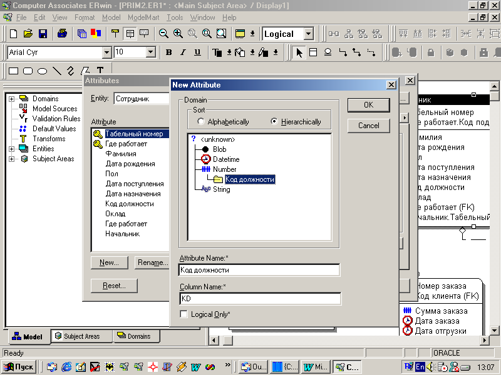Viewport: 501px width, 375px height.
Task: Open the Windows Пуск start button
Action: click(x=20, y=367)
